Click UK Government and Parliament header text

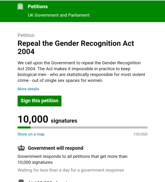coord(59,15)
